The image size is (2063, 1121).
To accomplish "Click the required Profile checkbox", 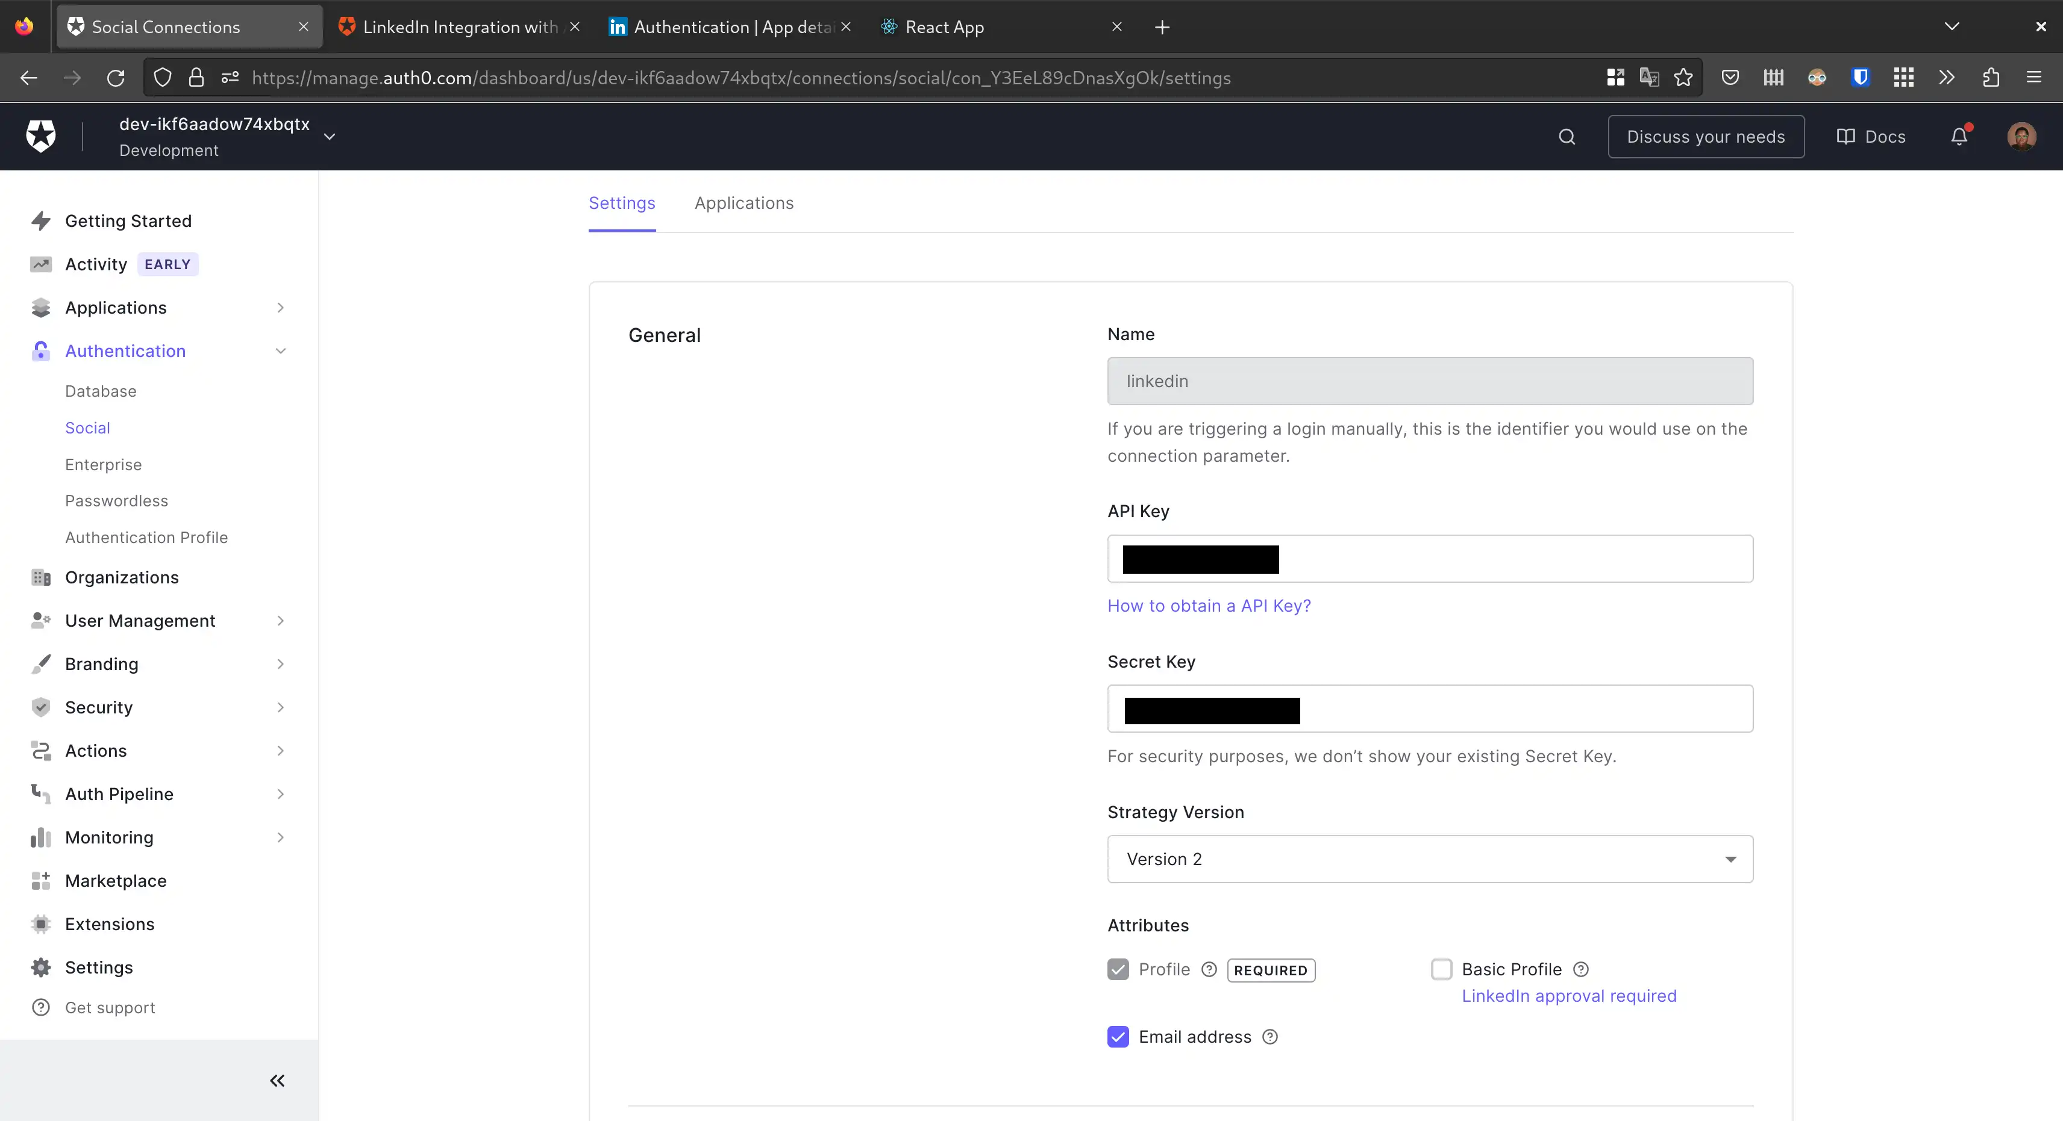I will coord(1118,969).
